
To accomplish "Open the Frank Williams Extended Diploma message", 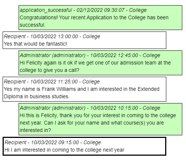I will click(x=84, y=89).
